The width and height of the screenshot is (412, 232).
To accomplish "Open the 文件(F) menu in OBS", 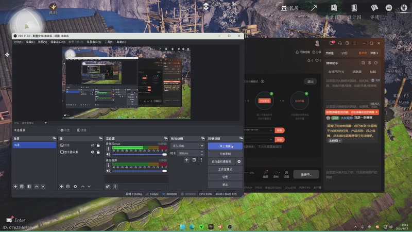I will pos(18,42).
